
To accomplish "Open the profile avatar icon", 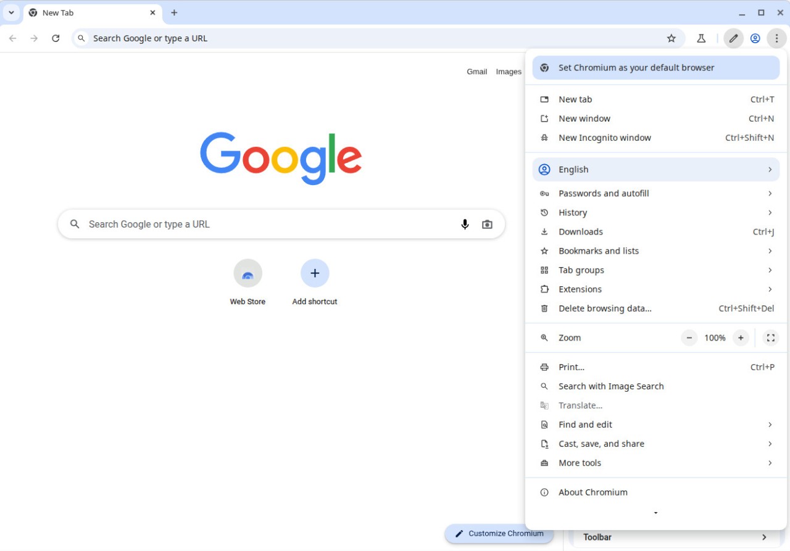I will pos(755,38).
